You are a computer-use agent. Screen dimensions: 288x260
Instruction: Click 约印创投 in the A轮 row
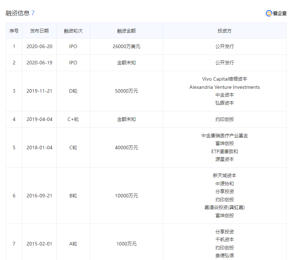[225, 248]
